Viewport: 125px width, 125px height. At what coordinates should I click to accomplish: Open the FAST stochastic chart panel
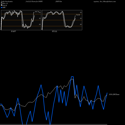point(21,20)
